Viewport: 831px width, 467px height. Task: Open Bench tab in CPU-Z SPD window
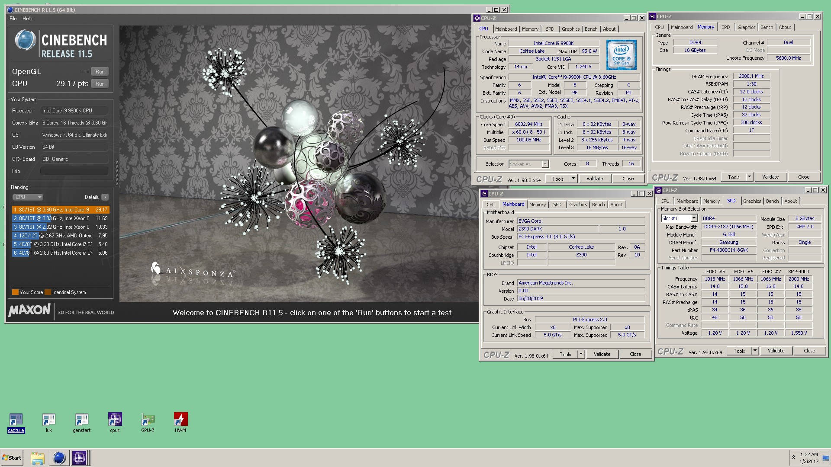tap(772, 201)
